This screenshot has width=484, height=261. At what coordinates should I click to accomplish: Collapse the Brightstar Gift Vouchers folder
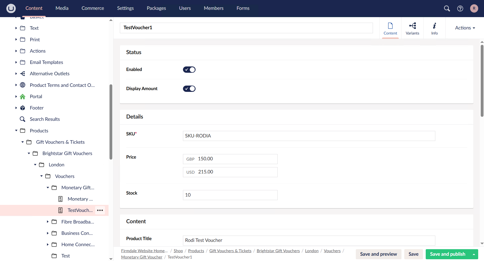[29, 153]
